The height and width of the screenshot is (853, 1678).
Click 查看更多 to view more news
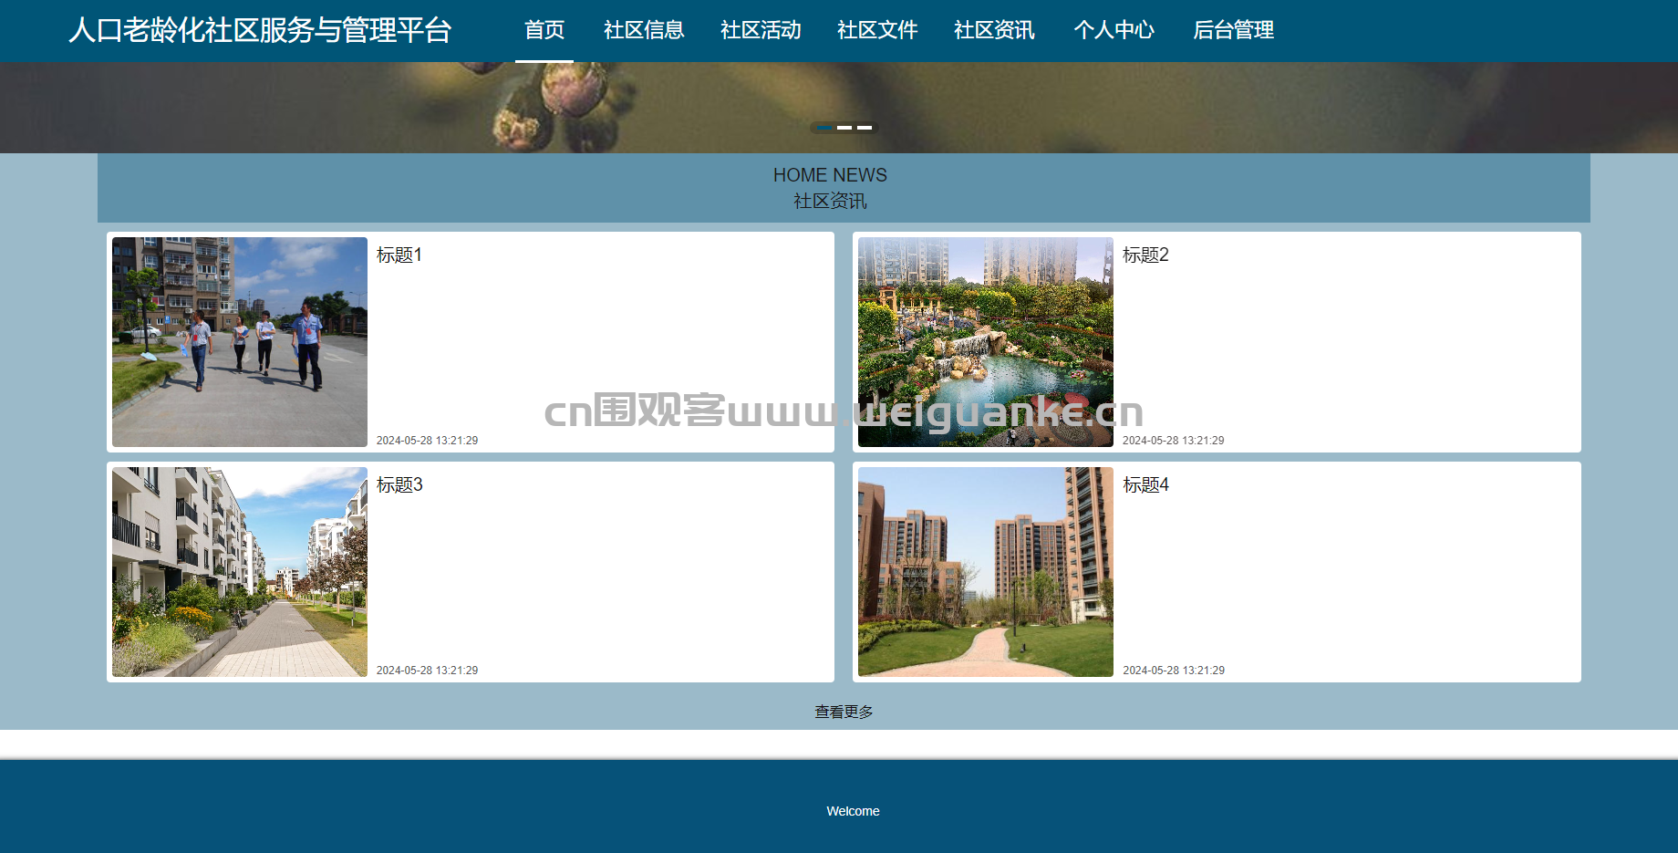(844, 712)
